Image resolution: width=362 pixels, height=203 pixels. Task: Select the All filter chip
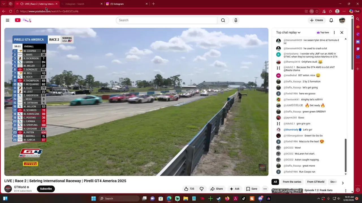(x=275, y=182)
